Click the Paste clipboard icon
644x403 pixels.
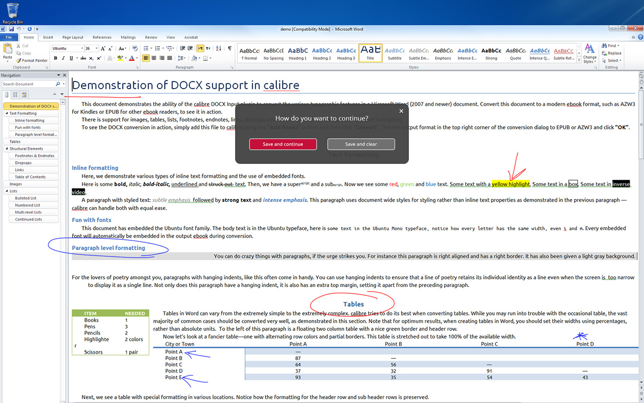click(7, 48)
